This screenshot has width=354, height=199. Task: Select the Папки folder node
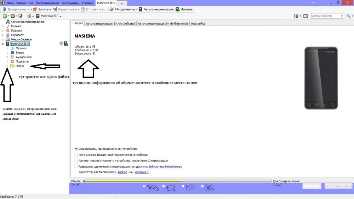[x=20, y=66]
